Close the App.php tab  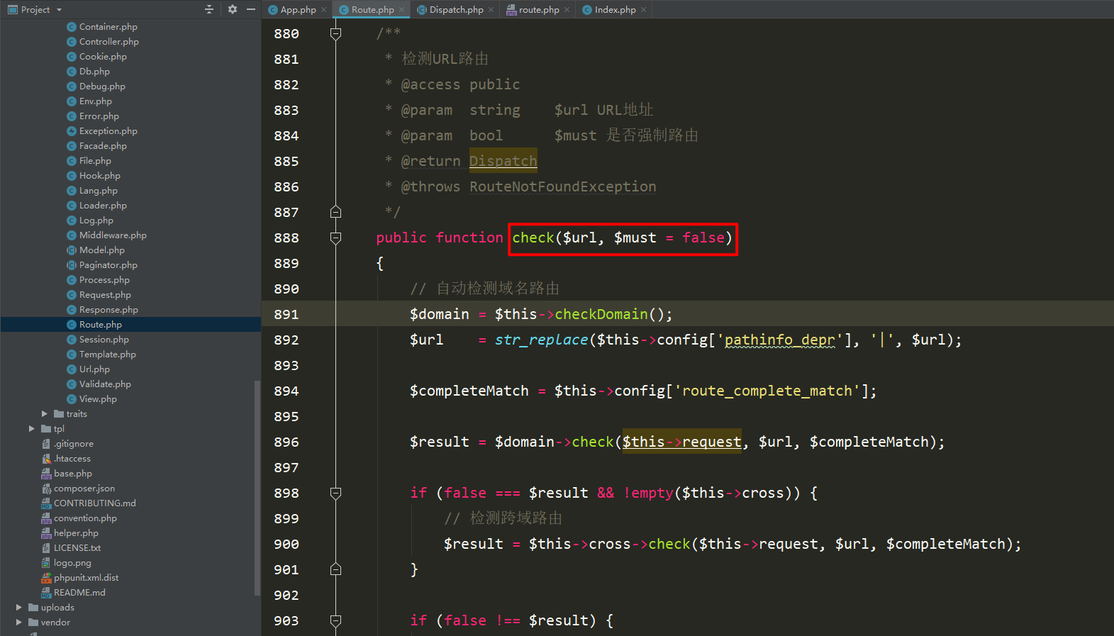point(324,10)
